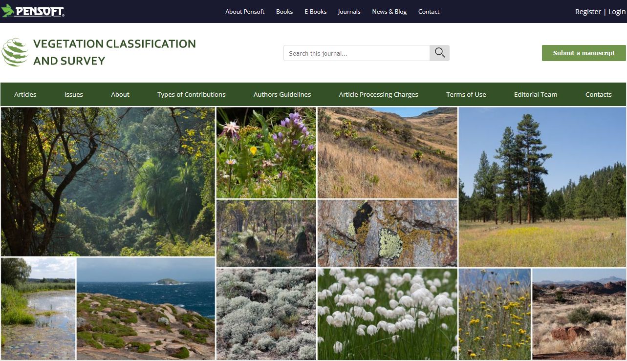The height and width of the screenshot is (361, 627).
Task: Click Submit a manuscript button
Action: pos(584,53)
